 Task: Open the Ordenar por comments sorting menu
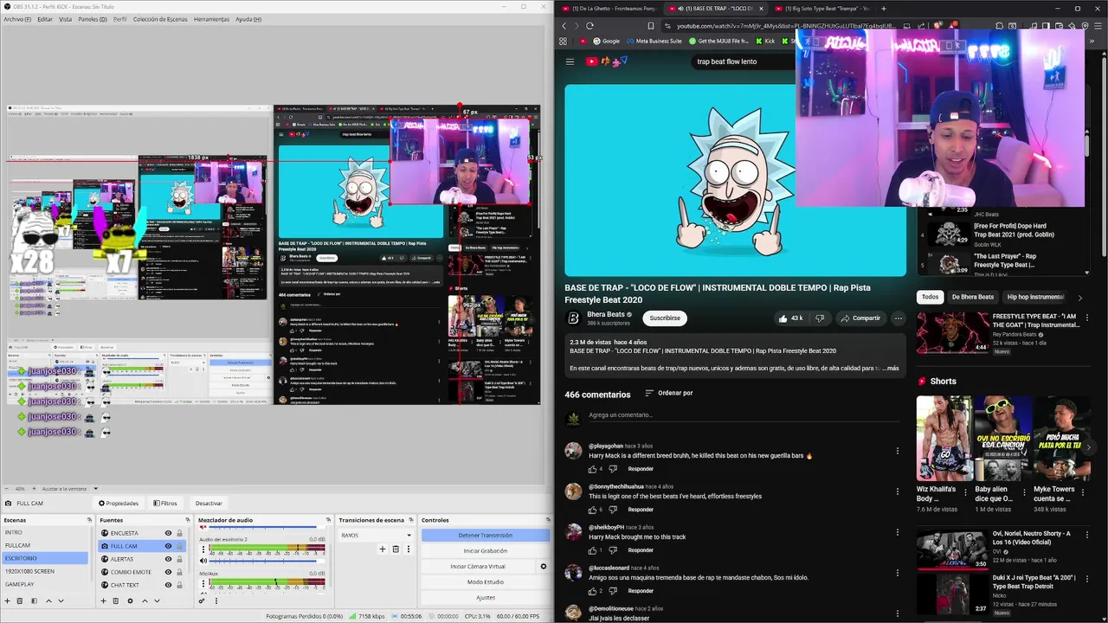pos(668,393)
